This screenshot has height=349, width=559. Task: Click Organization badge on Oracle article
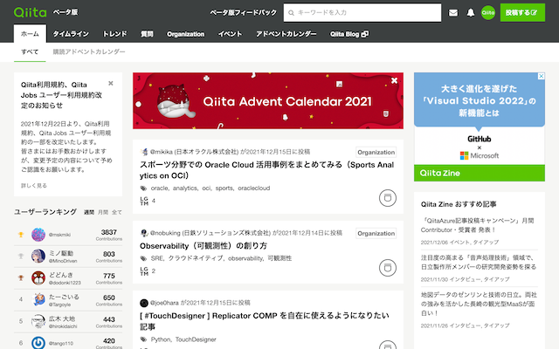coord(376,152)
